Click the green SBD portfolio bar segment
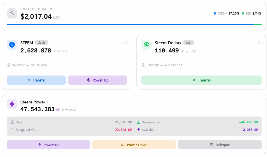267x157 pixels. [x=258, y=25]
